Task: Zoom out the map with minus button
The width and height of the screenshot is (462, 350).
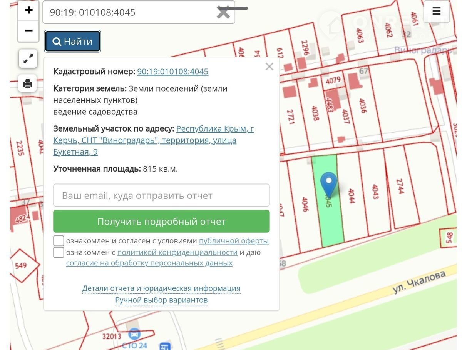Action: click(28, 31)
